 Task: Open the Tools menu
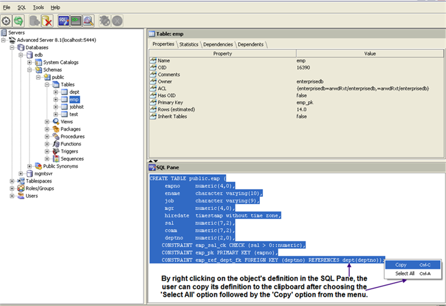pos(38,7)
